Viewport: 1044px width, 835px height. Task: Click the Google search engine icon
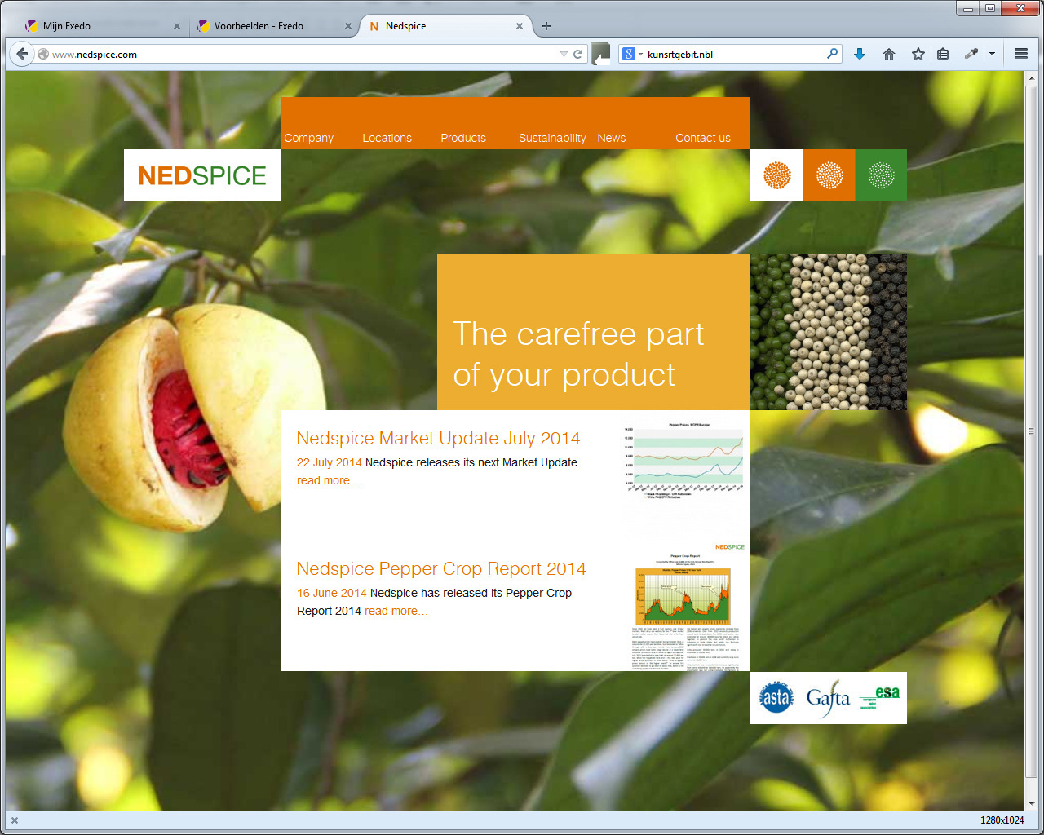coord(629,54)
